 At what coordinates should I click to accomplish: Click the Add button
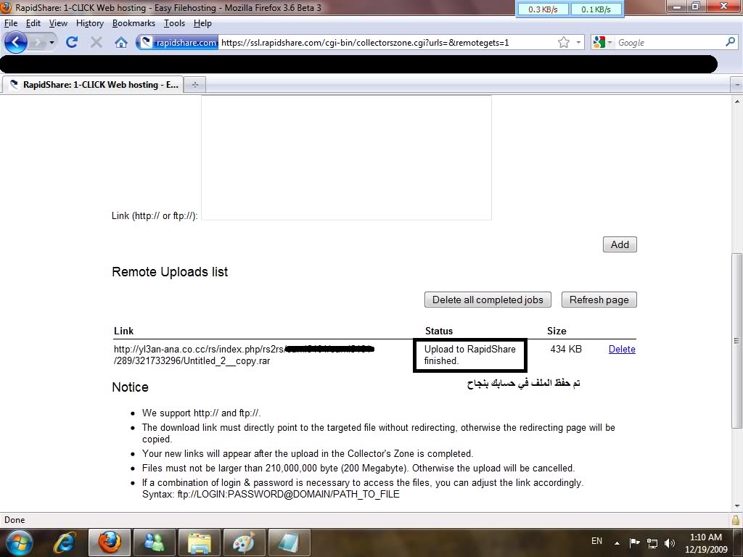[x=620, y=244]
